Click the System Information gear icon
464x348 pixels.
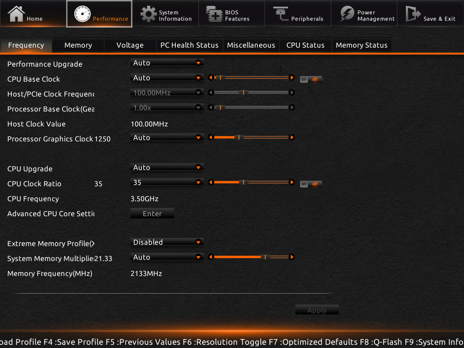[148, 14]
